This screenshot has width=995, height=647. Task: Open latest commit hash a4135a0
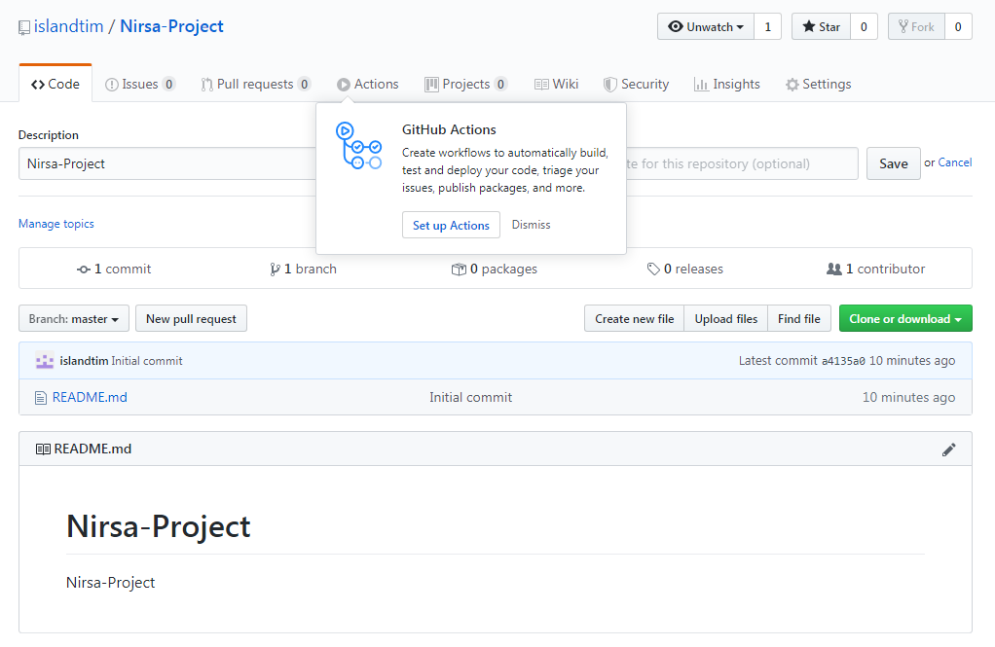[843, 361]
